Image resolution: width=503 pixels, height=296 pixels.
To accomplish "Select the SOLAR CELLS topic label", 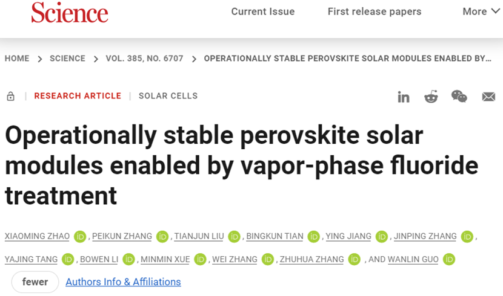I will point(168,96).
